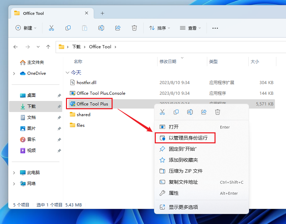Click the Rename icon in the toolbar
Screen dimensions: 286x224
(101, 28)
